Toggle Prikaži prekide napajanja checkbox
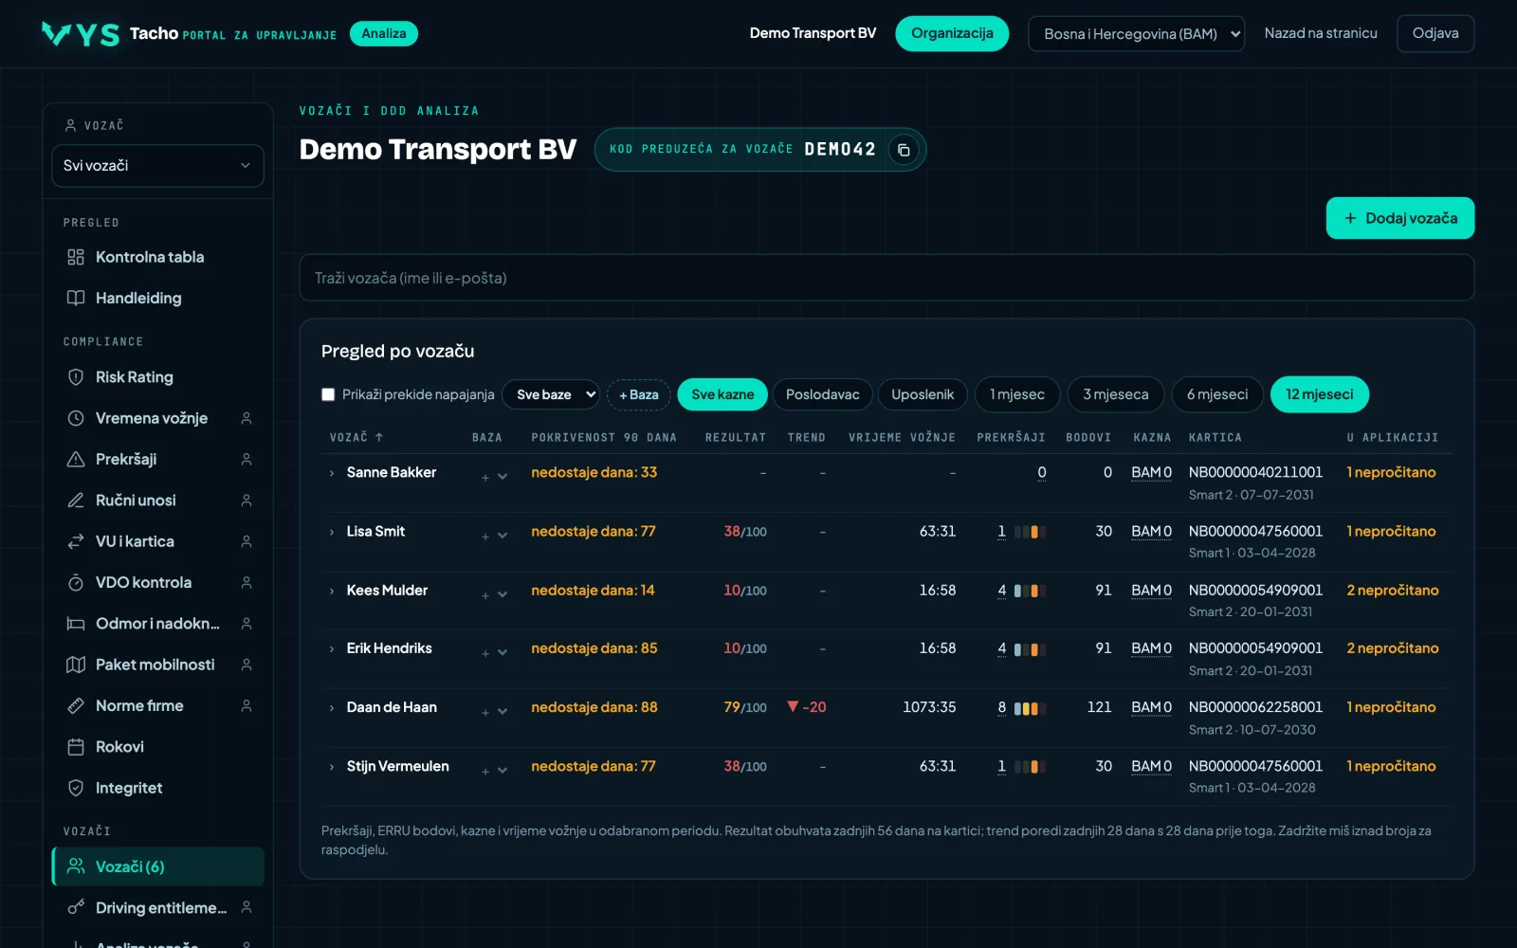Screen dimensions: 1517x948 click(328, 394)
